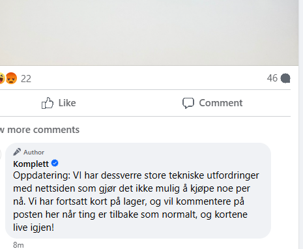Click the commenter avatar beside Komplett comment
The width and height of the screenshot is (303, 249).
[1, 154]
